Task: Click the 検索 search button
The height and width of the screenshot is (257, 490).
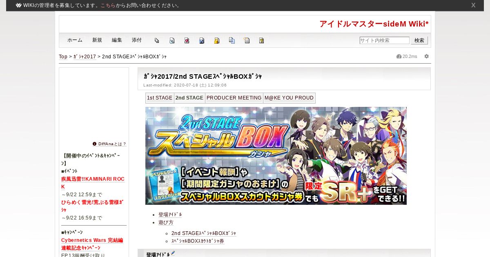Action: (x=419, y=40)
